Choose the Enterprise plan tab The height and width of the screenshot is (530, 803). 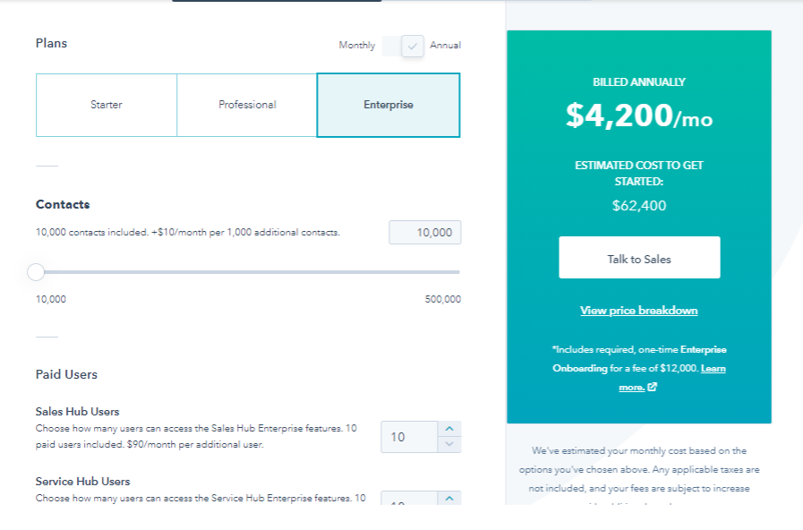(x=389, y=105)
